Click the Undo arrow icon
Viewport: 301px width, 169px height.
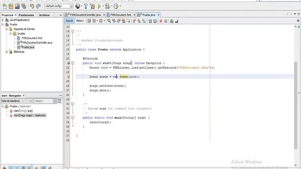(x=32, y=6)
